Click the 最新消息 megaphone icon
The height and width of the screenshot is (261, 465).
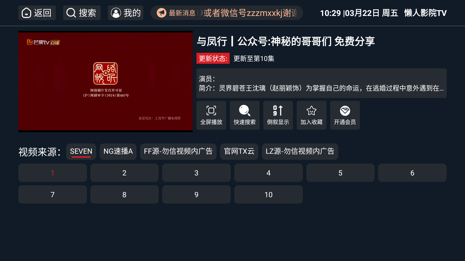[162, 13]
